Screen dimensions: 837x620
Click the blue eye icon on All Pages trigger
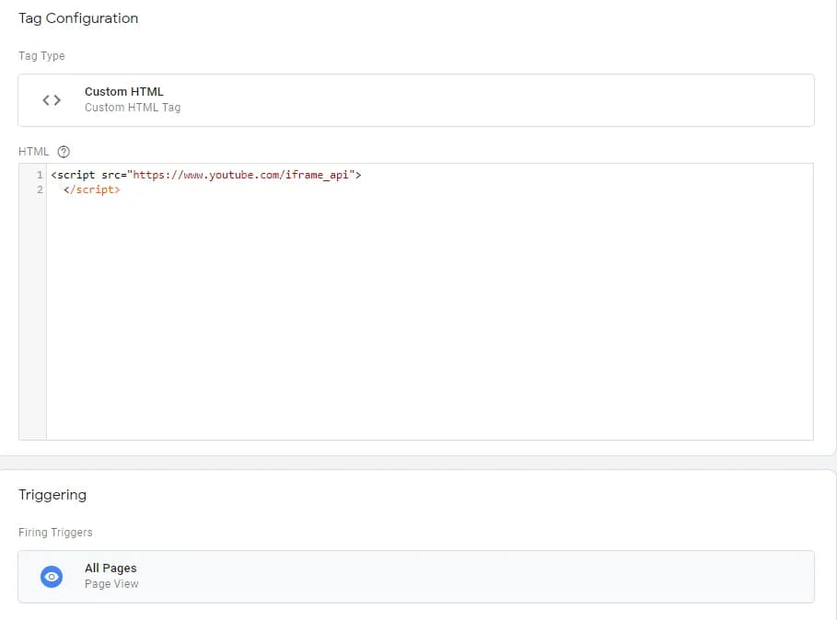[x=51, y=576]
